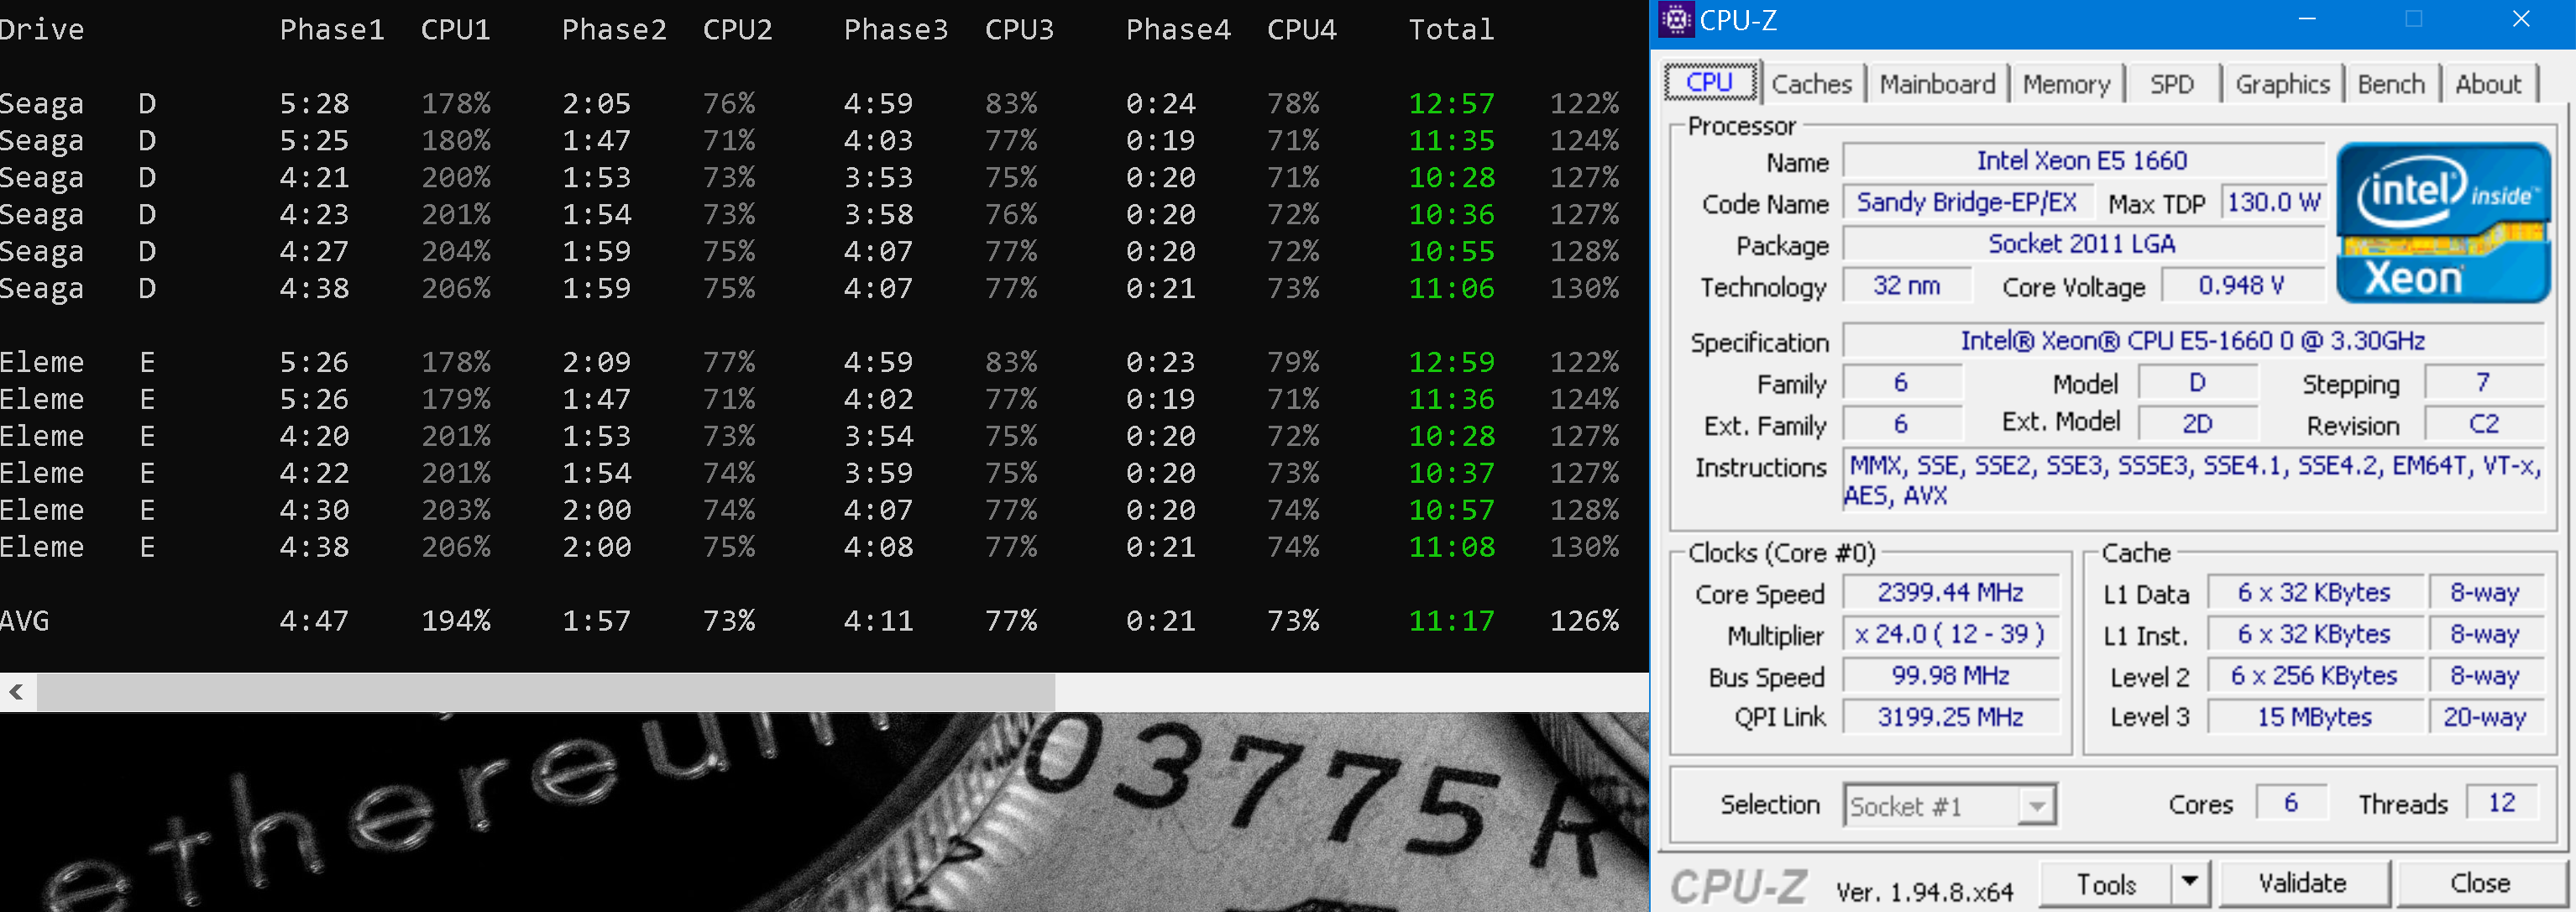This screenshot has height=912, width=2576.
Task: Click the Cores value 6
Action: (2291, 803)
